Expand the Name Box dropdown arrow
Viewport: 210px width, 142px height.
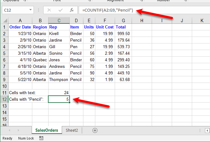[30, 10]
